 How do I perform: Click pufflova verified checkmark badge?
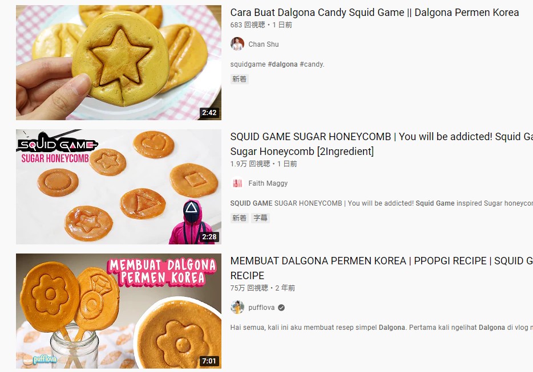pyautogui.click(x=281, y=308)
